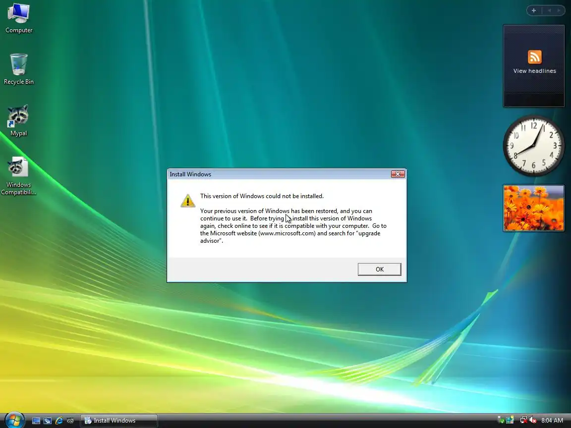Click text "This version of Windows could not be installed."
Image resolution: width=571 pixels, height=428 pixels.
coord(262,196)
